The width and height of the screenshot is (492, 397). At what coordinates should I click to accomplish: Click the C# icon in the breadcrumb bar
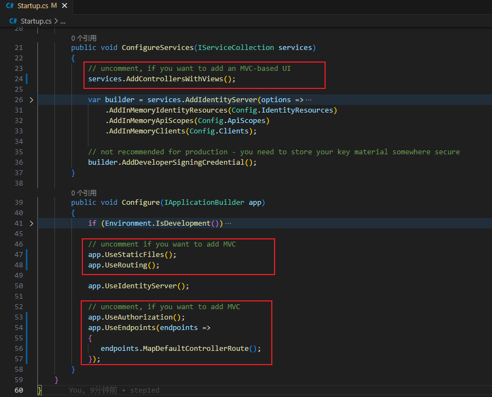pyautogui.click(x=13, y=21)
